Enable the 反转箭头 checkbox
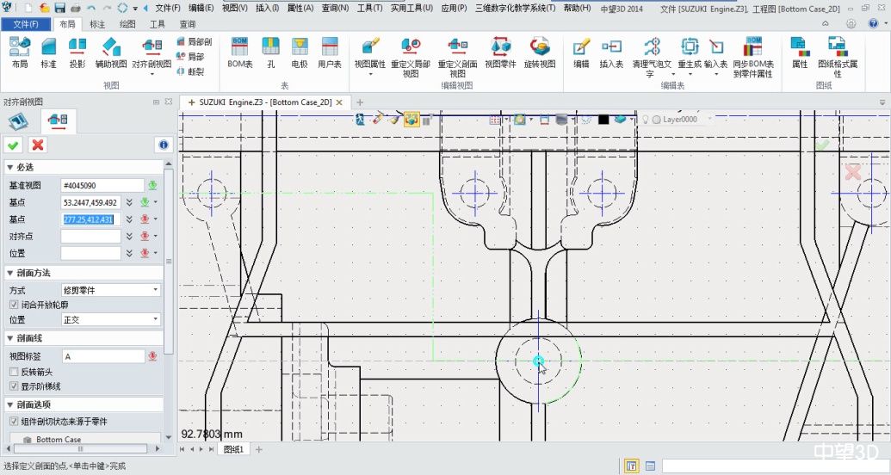Image resolution: width=891 pixels, height=475 pixels. (14, 372)
